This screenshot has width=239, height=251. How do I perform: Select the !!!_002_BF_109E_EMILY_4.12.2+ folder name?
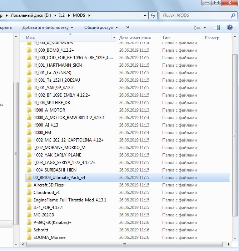[62, 95]
